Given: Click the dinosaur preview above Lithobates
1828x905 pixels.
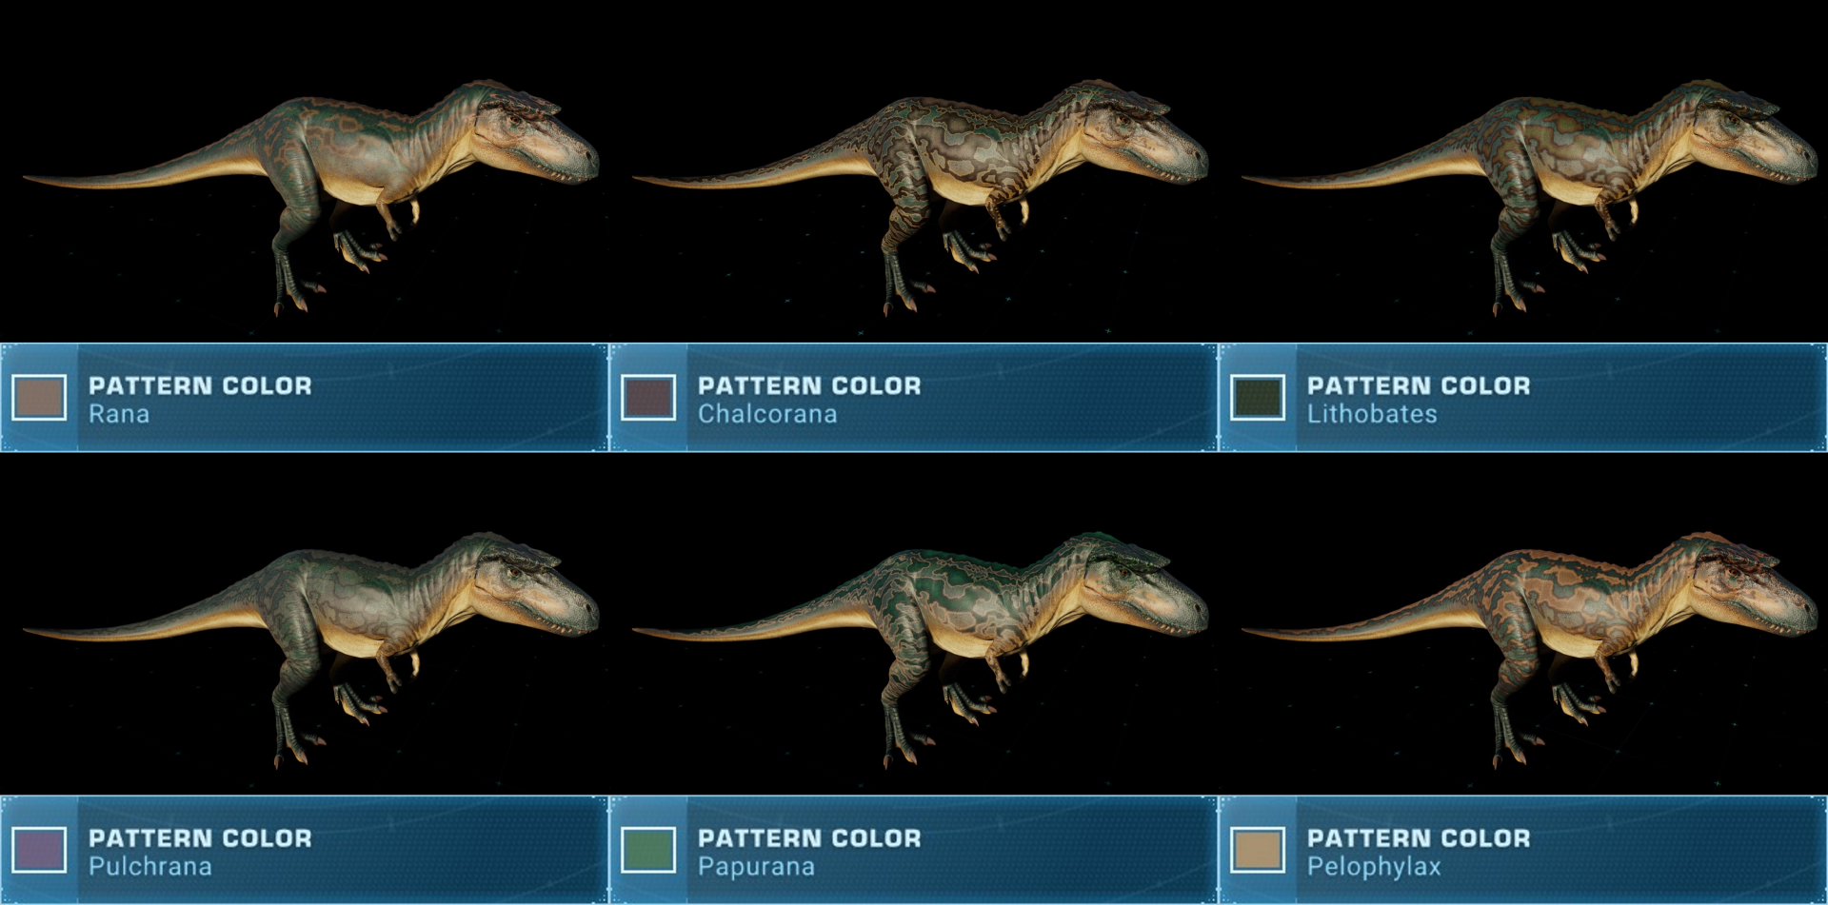Looking at the screenshot, I should (x=1530, y=197).
